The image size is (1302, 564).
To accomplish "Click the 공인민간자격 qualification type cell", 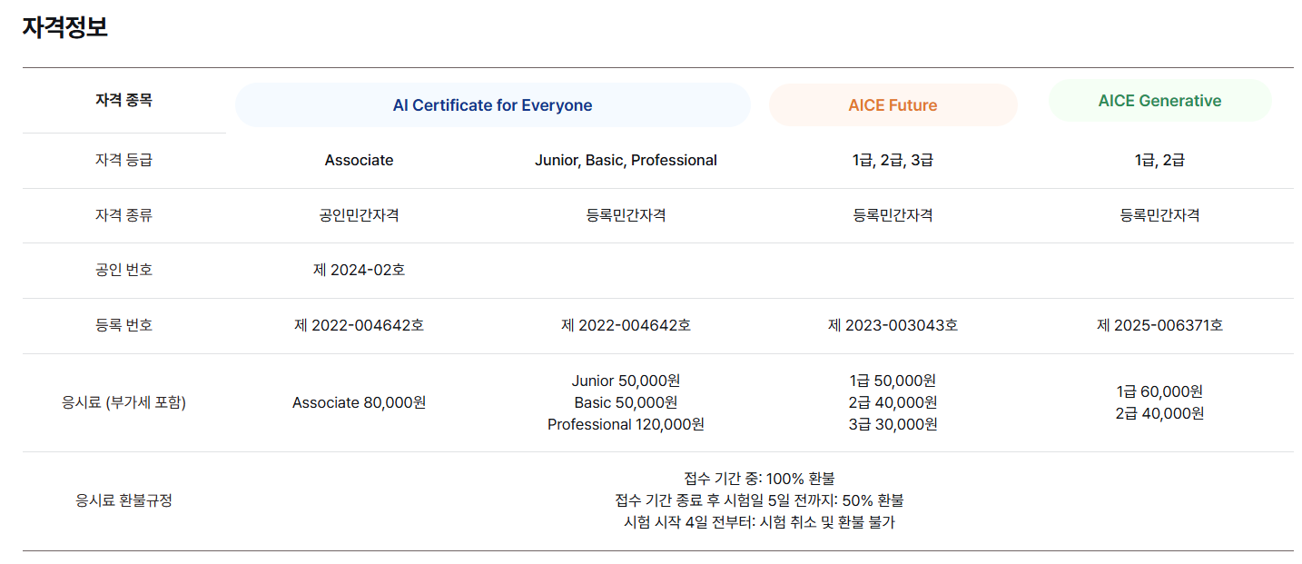I will click(x=359, y=215).
